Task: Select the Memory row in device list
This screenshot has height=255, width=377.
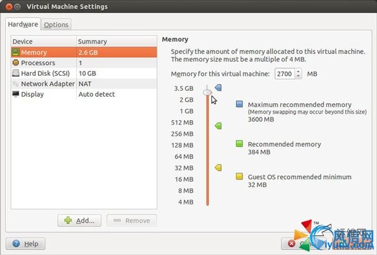Action: click(84, 52)
